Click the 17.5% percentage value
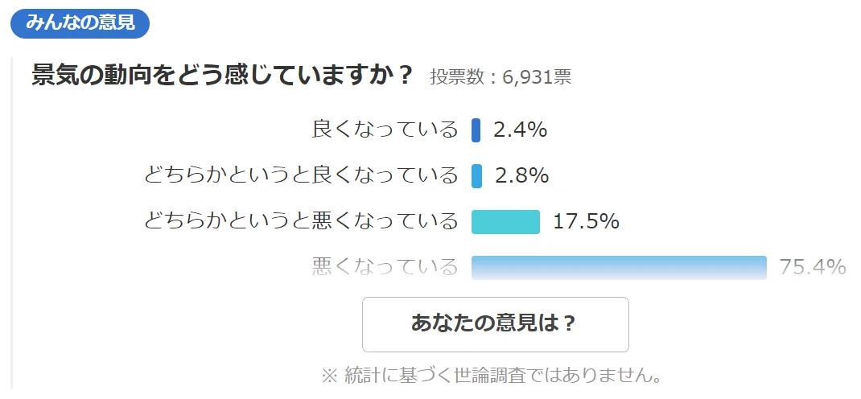861x399 pixels. (x=586, y=222)
